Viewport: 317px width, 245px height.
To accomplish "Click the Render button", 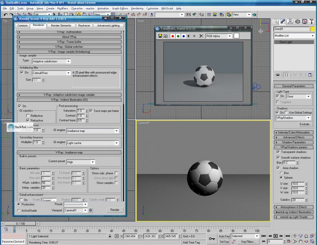I will 115,210.
